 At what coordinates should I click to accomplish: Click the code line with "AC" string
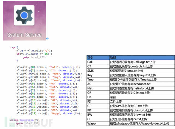(47, 84)
